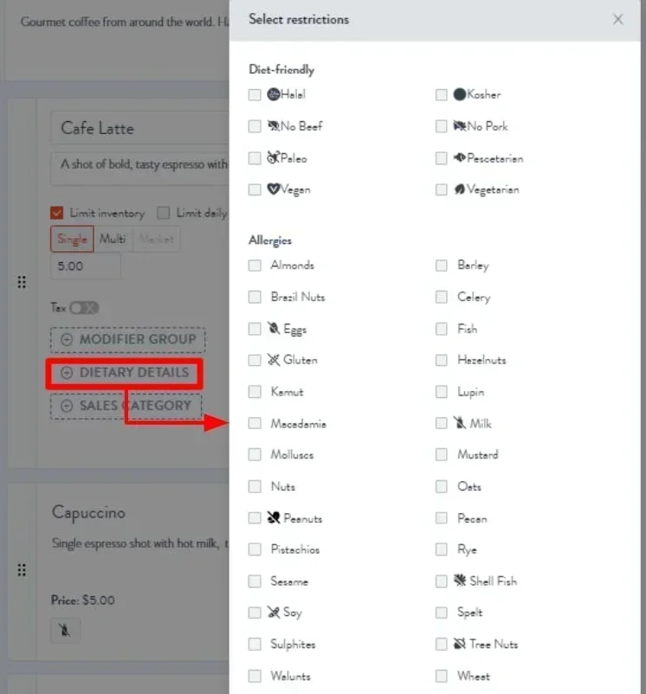
Task: Tick the Sulphites checkbox
Action: (255, 644)
